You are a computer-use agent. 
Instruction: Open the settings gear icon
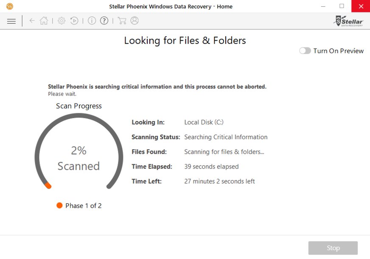(62, 21)
